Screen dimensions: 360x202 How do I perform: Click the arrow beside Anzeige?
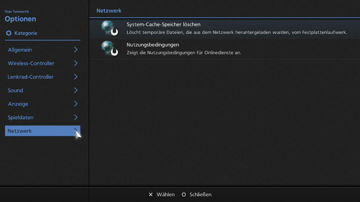[x=76, y=104]
